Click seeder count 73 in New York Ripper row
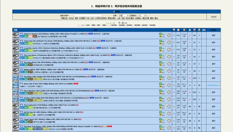 click(190, 128)
